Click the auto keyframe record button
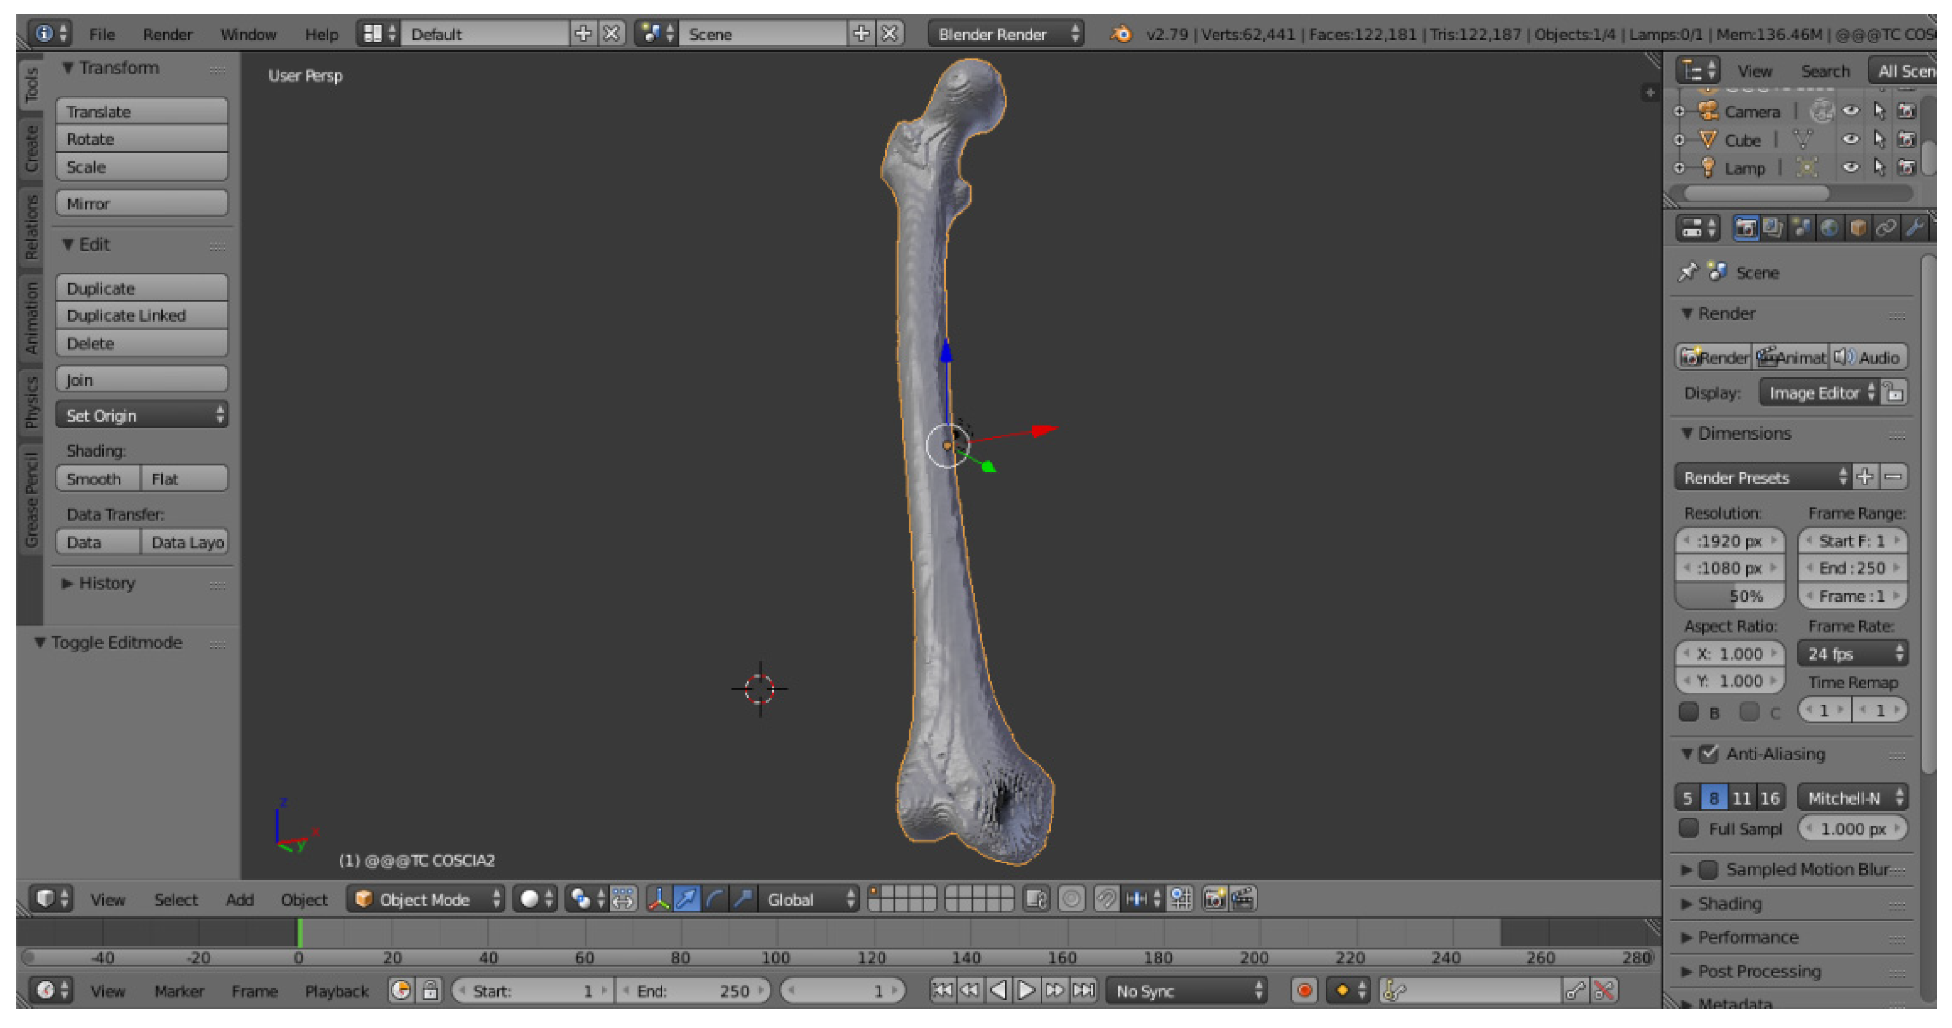Screen dimensions: 1952x1028 coord(1304,990)
